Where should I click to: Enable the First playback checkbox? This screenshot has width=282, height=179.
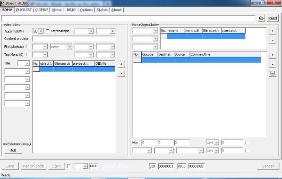28,47
